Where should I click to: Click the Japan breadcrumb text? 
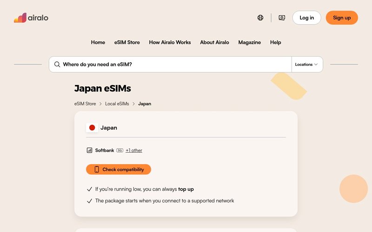[145, 103]
